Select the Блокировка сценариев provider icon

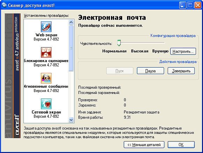46,52
